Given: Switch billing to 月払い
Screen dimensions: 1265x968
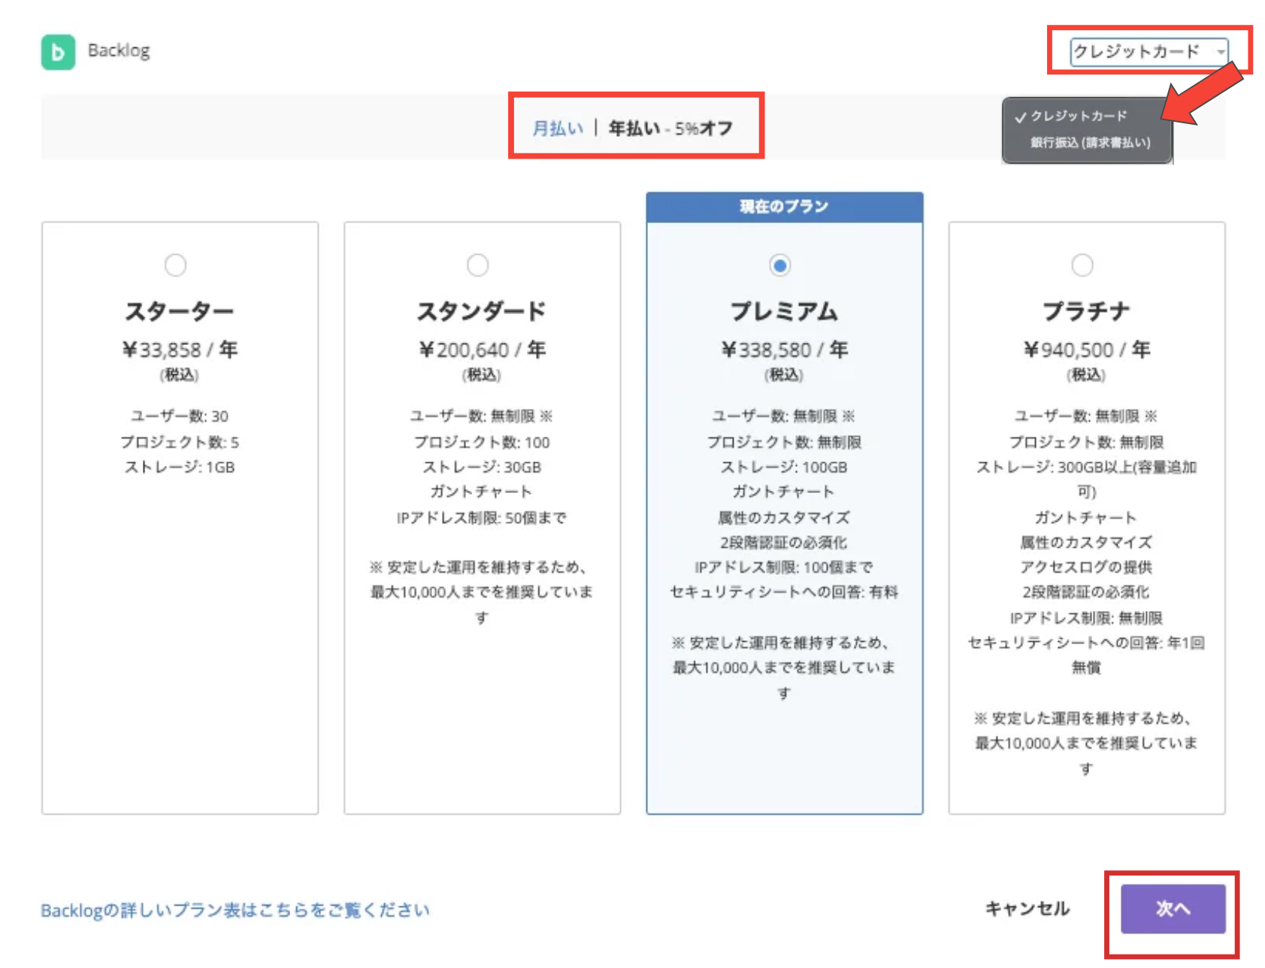Looking at the screenshot, I should click(557, 127).
